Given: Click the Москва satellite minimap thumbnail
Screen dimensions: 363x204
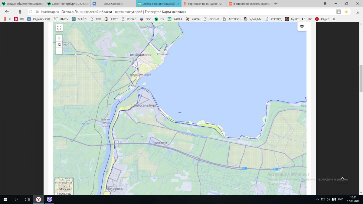Looking at the screenshot, I should [64, 187].
